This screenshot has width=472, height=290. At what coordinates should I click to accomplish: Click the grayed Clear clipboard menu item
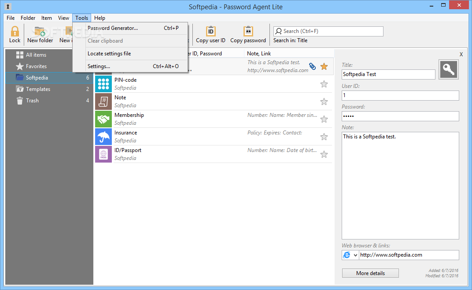click(130, 41)
